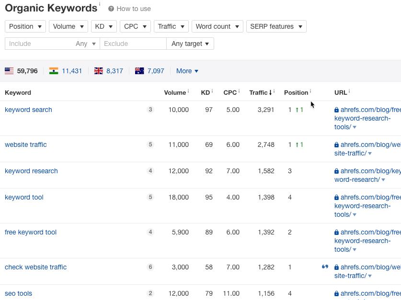Image resolution: width=401 pixels, height=300 pixels.
Task: Expand URL options arrow for check website traffic row
Action: pyautogui.click(x=370, y=276)
